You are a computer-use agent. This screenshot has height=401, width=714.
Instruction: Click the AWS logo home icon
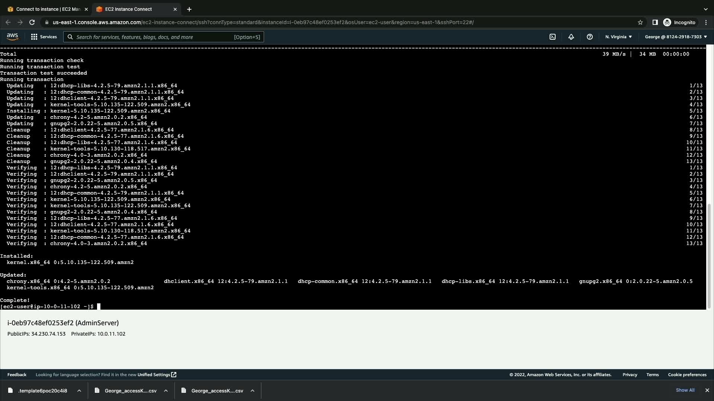(x=12, y=37)
